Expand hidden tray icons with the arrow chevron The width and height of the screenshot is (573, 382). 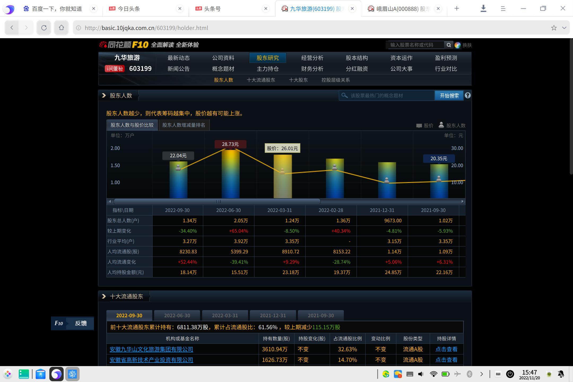tap(482, 374)
